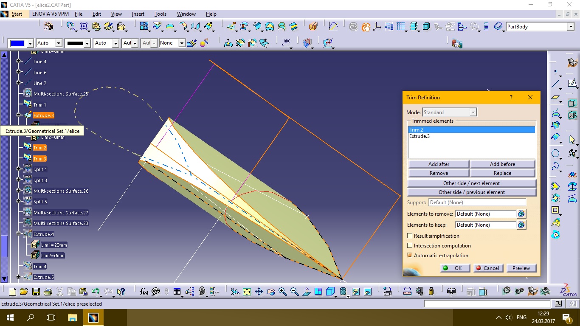580x326 pixels.
Task: Click the Preview button
Action: click(x=521, y=268)
